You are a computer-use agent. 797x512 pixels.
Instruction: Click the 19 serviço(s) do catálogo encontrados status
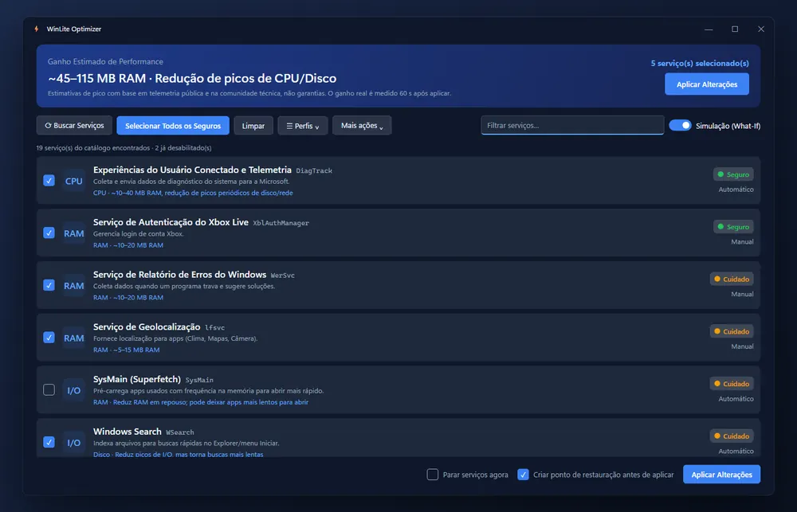124,148
